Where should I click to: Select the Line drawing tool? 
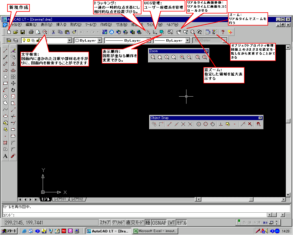[5, 50]
